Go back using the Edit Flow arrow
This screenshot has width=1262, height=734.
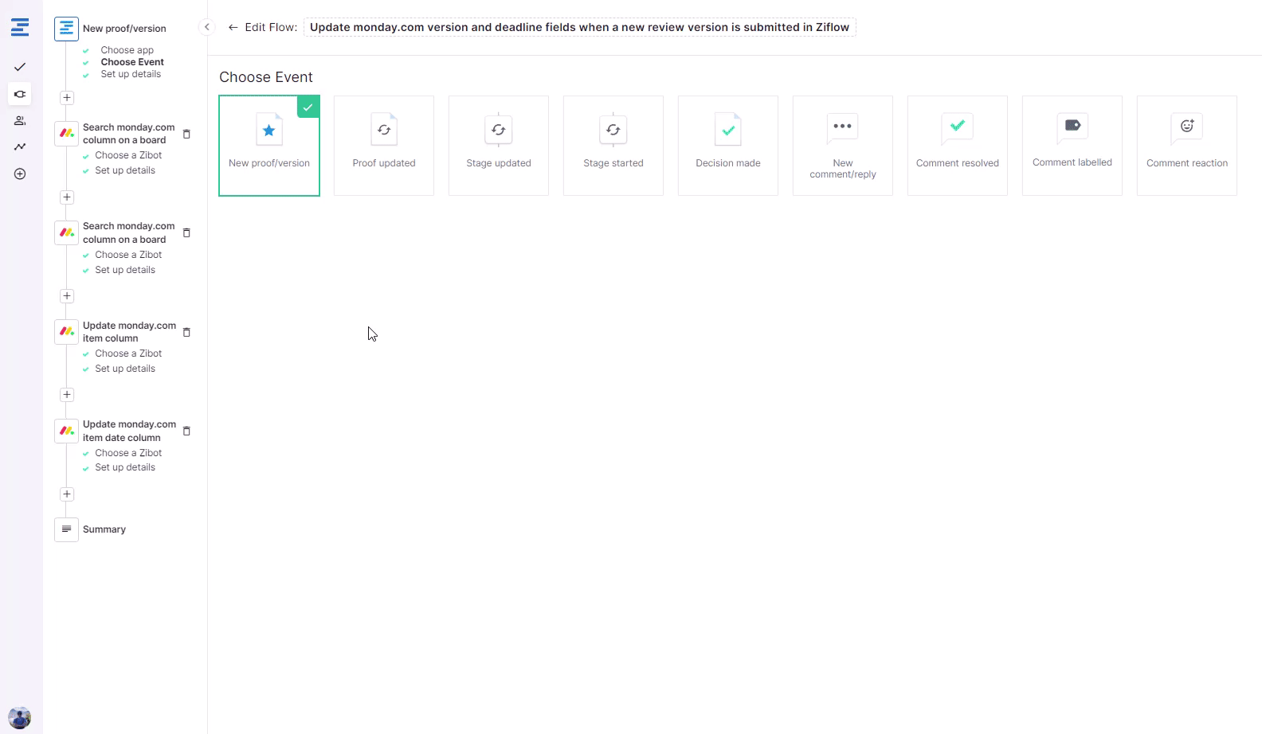233,27
